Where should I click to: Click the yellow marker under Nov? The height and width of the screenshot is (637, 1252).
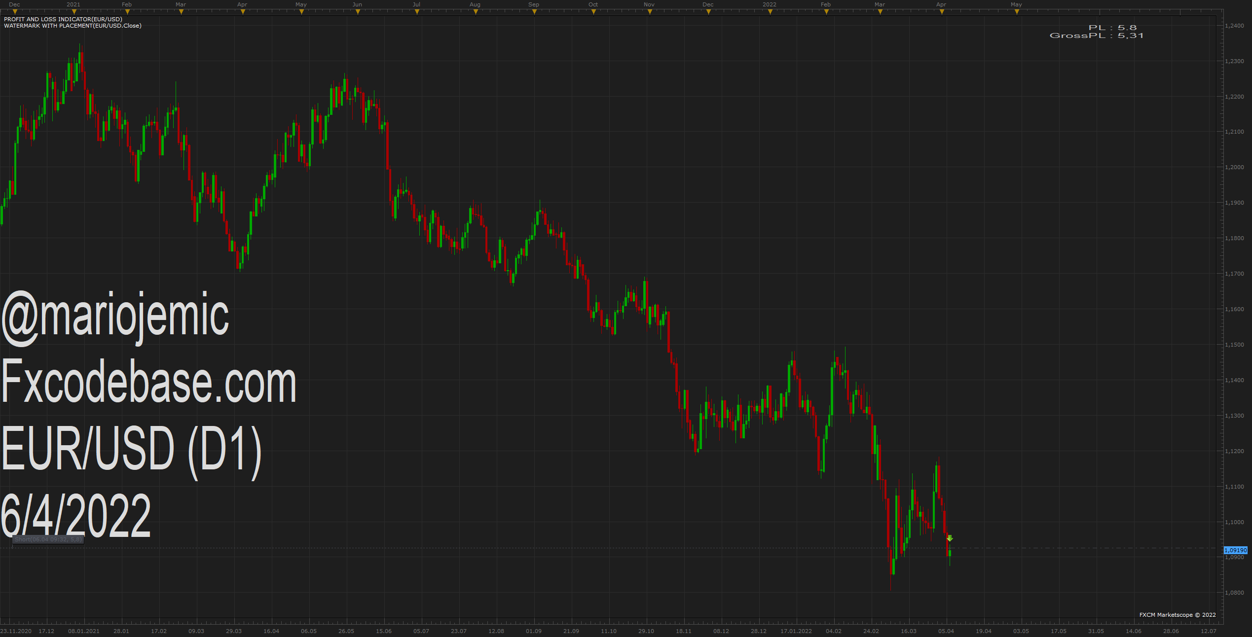(x=650, y=12)
